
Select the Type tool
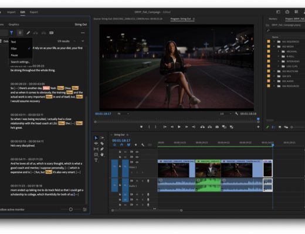(96, 160)
